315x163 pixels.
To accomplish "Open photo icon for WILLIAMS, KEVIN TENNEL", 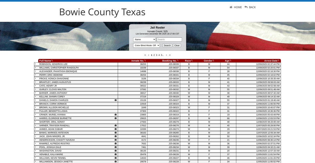I will (115, 158).
